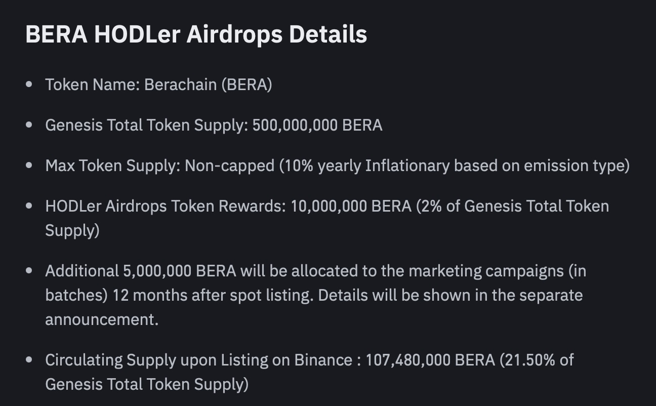
Task: Click the Token Name: Berachain (BERA) line
Action: tap(158, 85)
